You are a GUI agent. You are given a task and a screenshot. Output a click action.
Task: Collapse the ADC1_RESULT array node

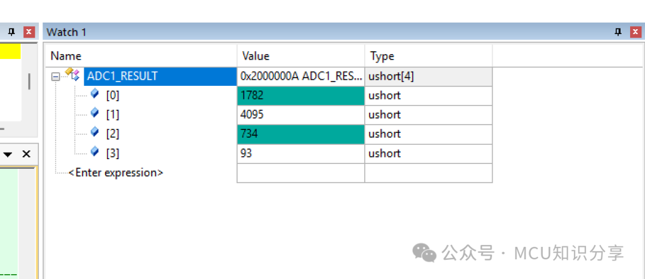click(56, 77)
